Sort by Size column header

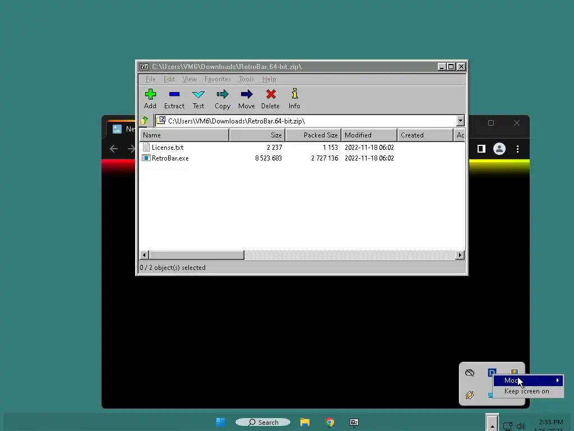pyautogui.click(x=257, y=135)
